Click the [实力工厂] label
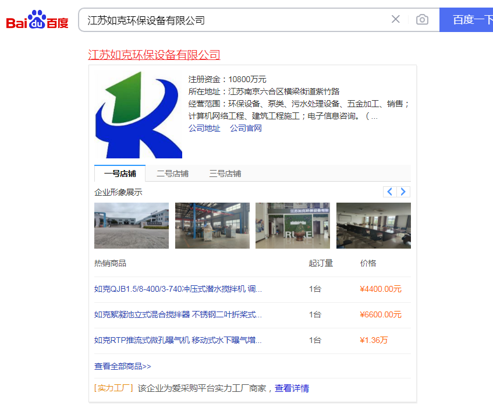 point(114,388)
